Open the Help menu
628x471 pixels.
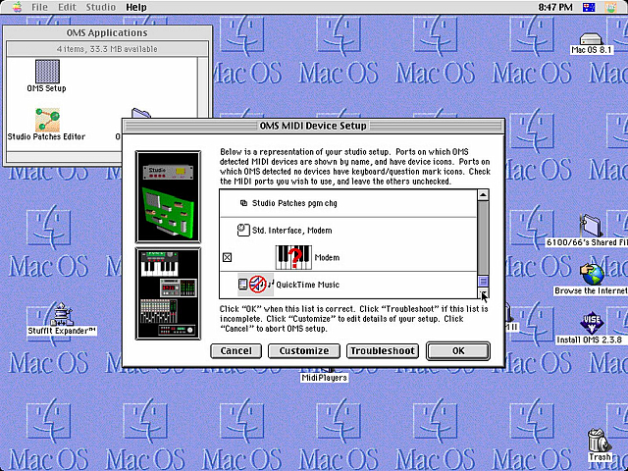click(x=136, y=7)
